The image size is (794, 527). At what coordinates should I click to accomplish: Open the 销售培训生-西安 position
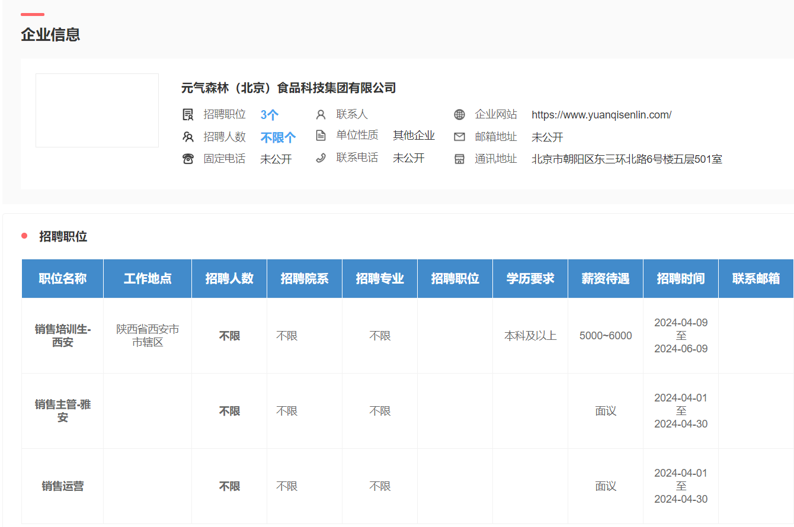63,336
